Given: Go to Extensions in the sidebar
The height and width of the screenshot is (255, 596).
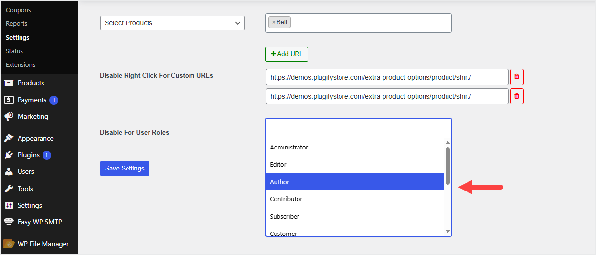Looking at the screenshot, I should point(21,64).
